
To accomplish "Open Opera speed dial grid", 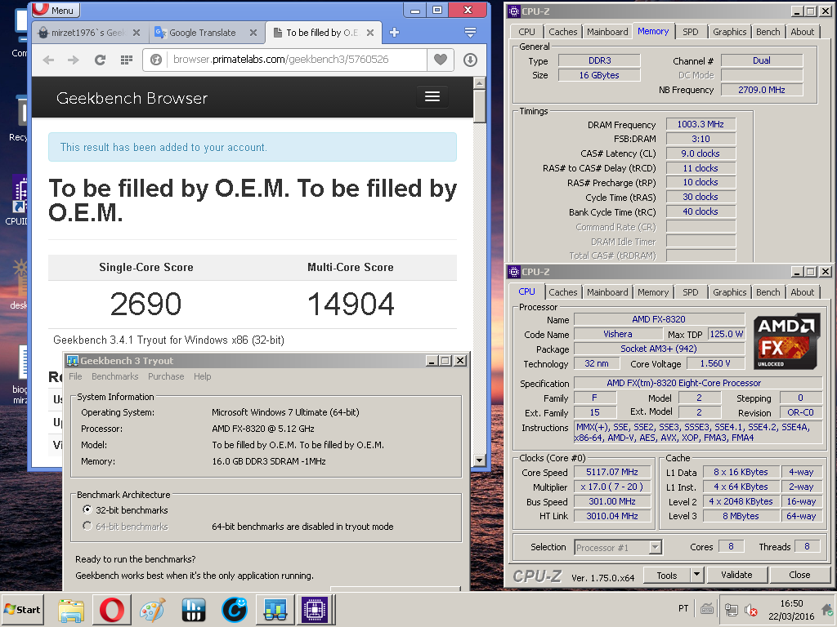I will click(x=127, y=60).
